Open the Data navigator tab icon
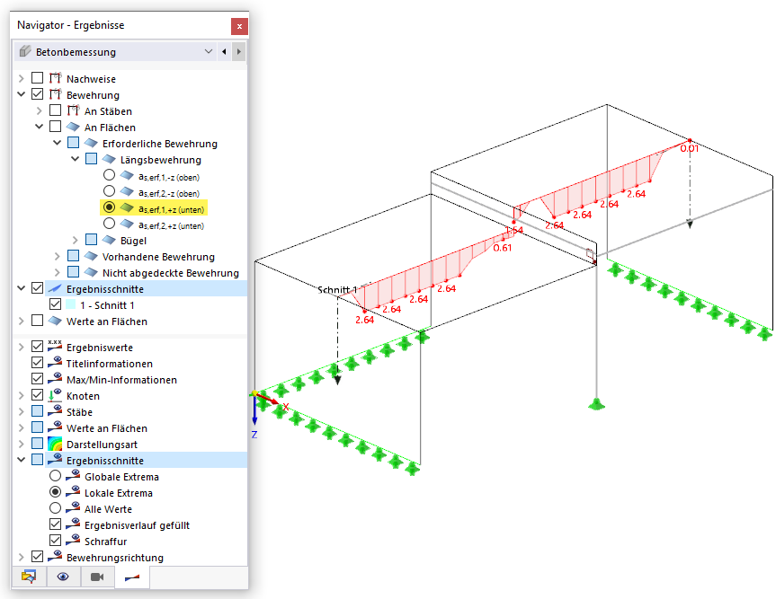This screenshot has height=599, width=776. click(29, 577)
